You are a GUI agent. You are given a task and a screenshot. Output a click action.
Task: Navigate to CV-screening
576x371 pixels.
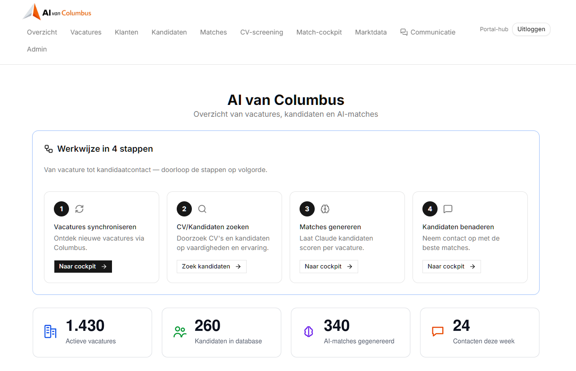[262, 32]
